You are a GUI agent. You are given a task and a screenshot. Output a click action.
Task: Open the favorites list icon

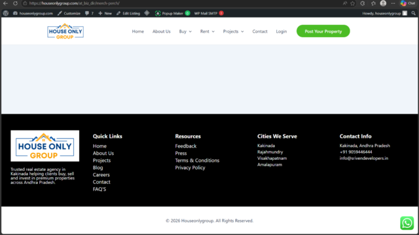(x=373, y=3)
